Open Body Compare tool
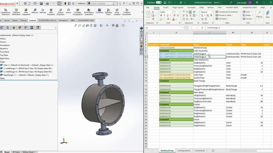 pos(117,11)
